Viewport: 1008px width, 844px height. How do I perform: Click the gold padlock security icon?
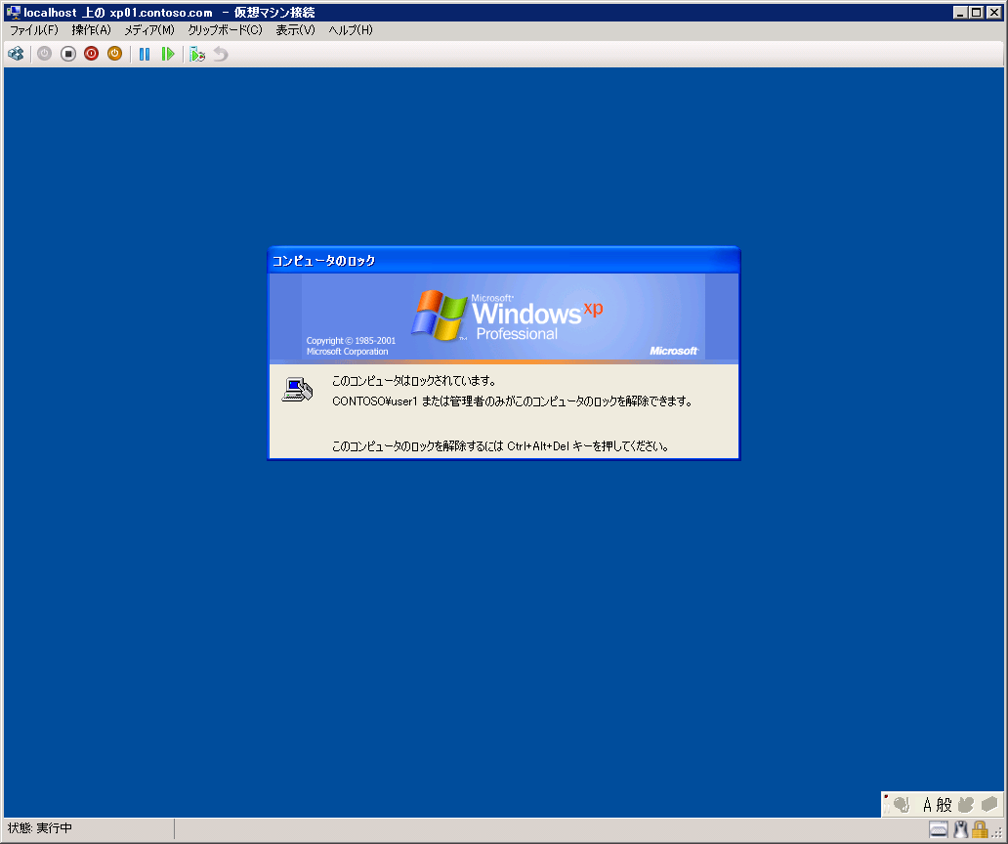click(979, 829)
